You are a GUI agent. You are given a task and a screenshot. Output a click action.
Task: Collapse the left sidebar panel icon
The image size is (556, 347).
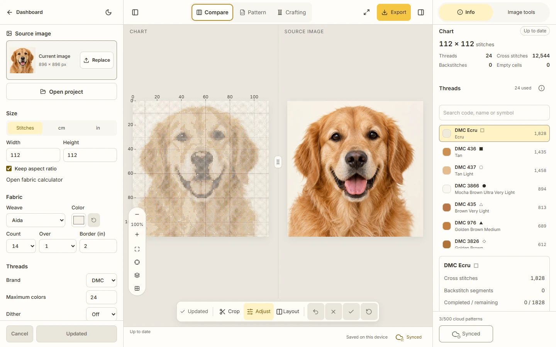coord(135,12)
